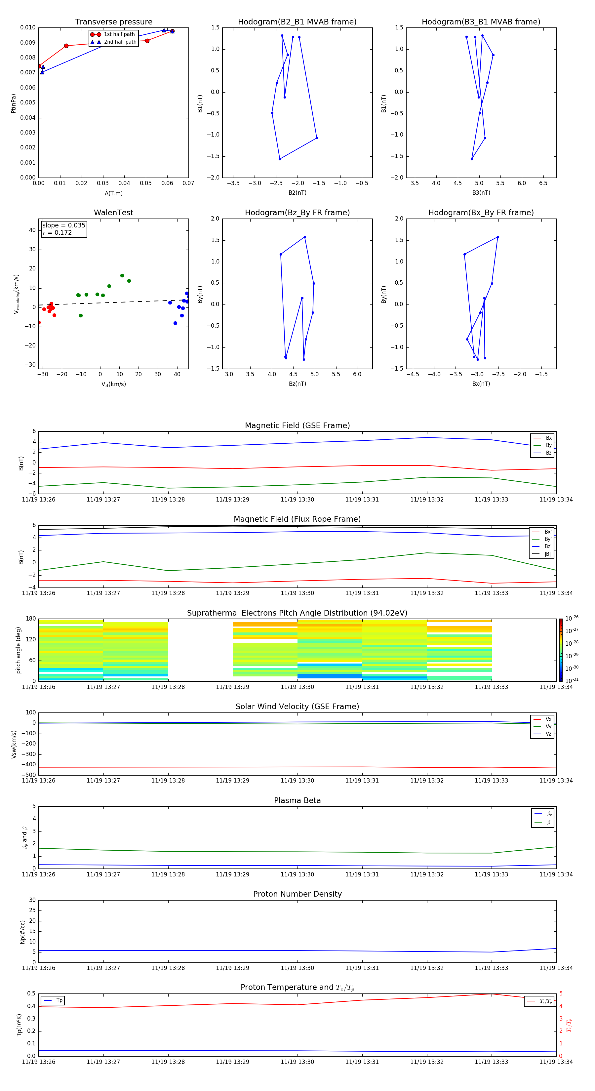The image size is (595, 1091).
Task: Click the "Bx'" Flux Rope legend entry
Action: (x=542, y=532)
